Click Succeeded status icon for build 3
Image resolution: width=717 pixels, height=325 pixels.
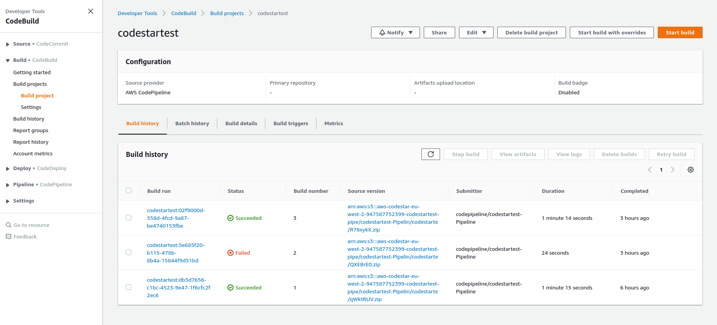230,218
